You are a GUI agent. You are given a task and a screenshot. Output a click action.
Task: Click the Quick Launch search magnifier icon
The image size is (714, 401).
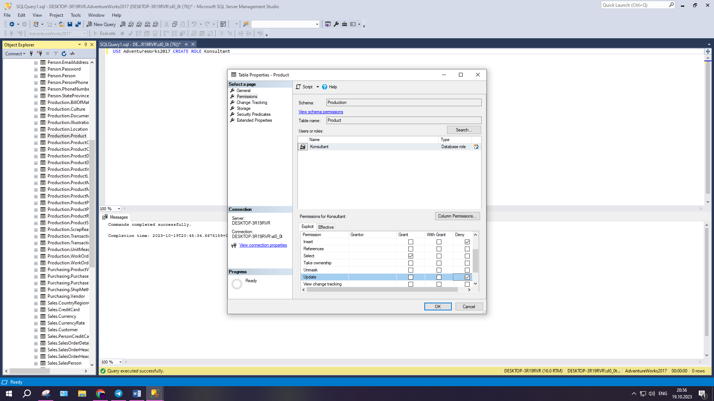671,5
